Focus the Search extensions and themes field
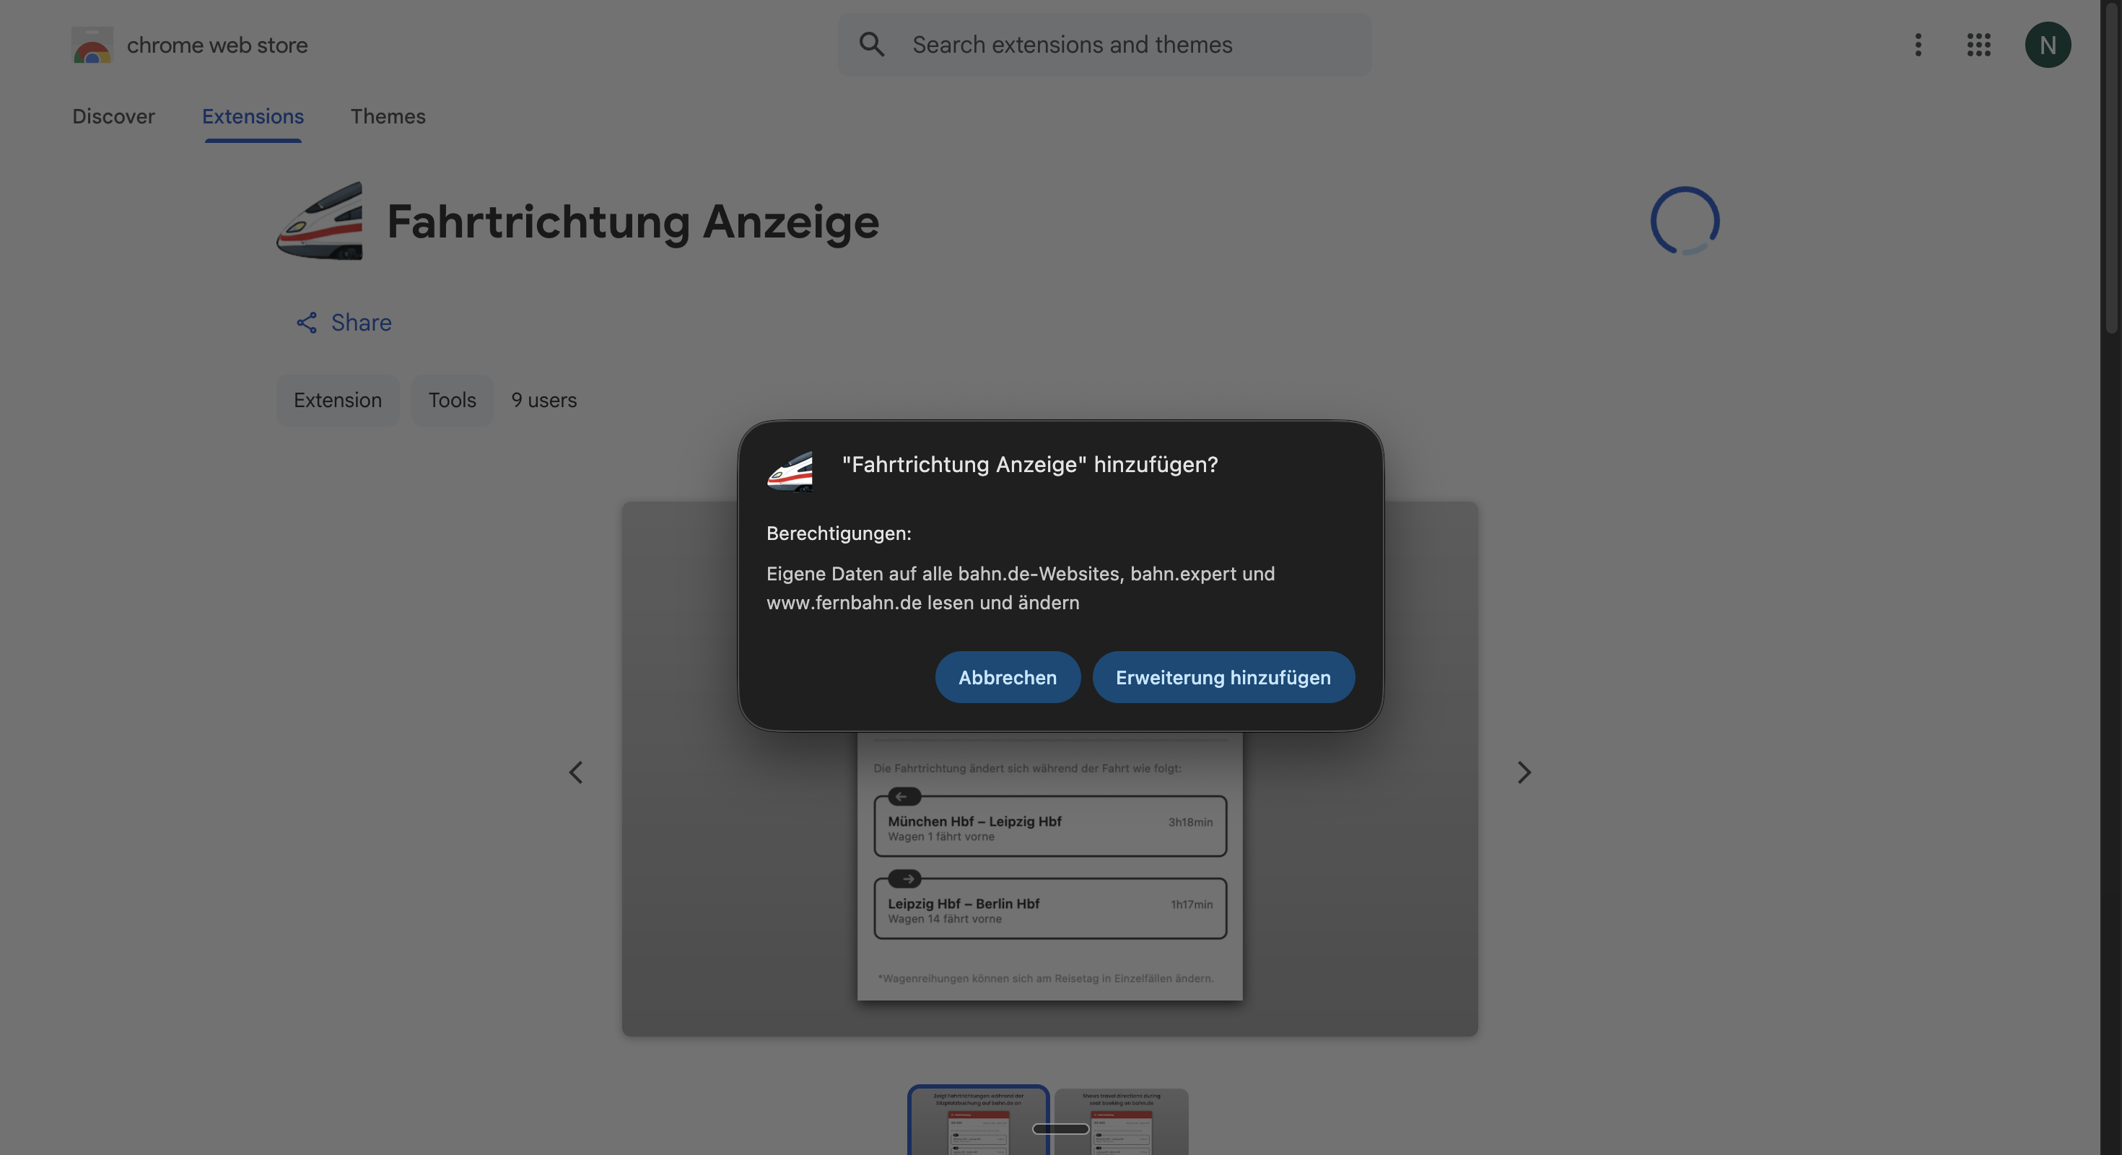This screenshot has height=1155, width=2122. (1104, 45)
